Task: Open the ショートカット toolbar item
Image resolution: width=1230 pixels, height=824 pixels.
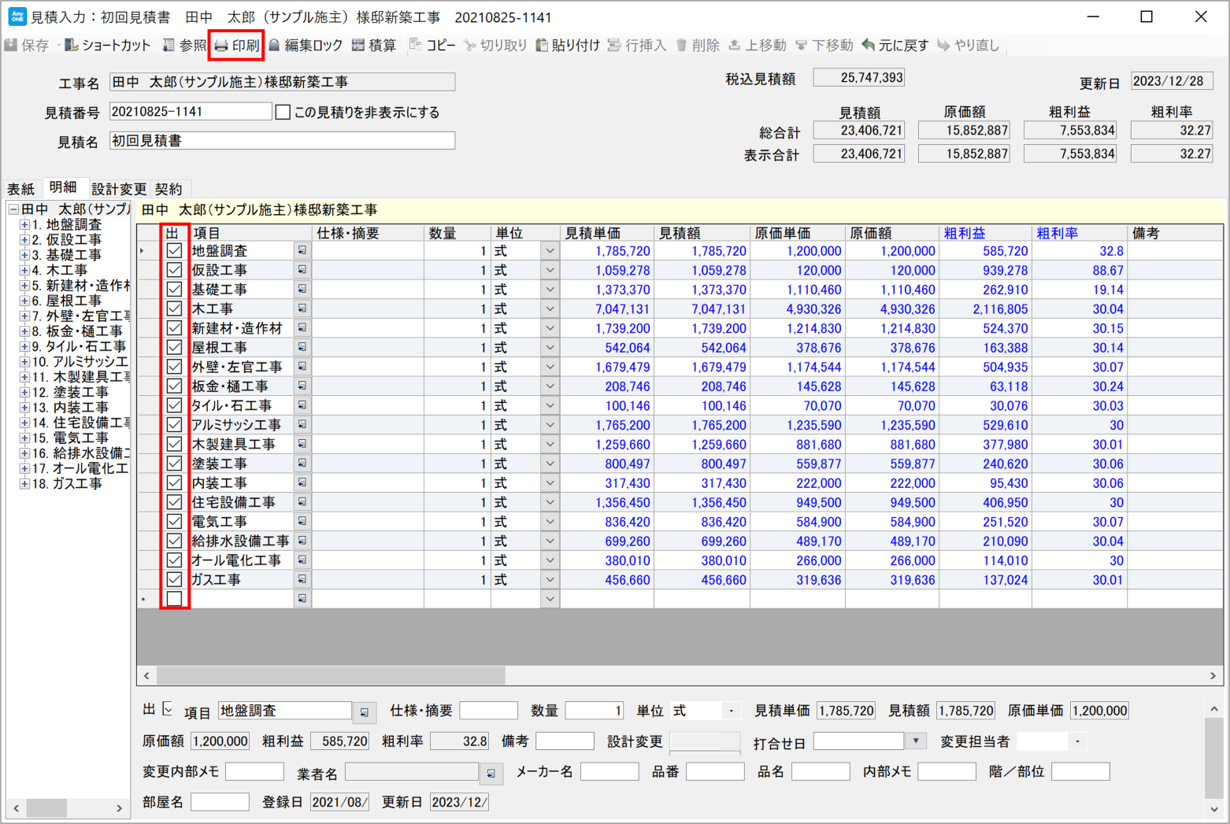Action: tap(72, 46)
